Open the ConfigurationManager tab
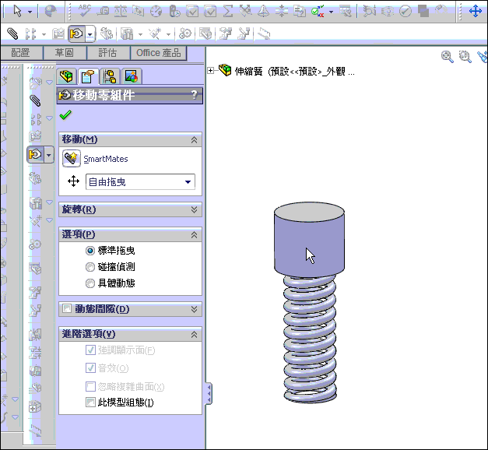The width and height of the screenshot is (488, 450). click(110, 76)
